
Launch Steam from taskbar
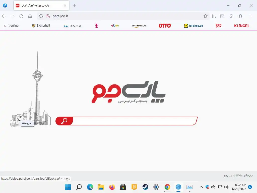145,187
